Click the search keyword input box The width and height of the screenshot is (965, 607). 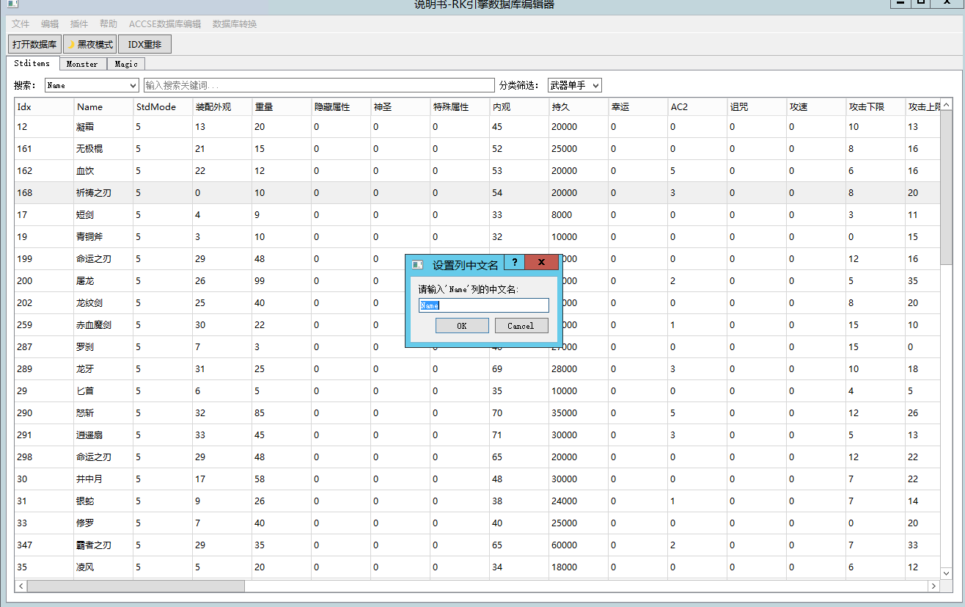(x=319, y=85)
